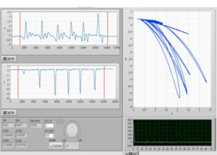The image size is (217, 155).
Task: Click the DCT_ST input field
Action: coord(49,125)
